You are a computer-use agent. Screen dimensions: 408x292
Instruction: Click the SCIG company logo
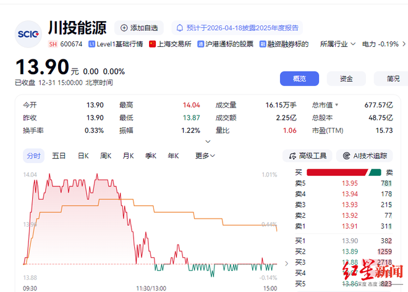coord(28,33)
